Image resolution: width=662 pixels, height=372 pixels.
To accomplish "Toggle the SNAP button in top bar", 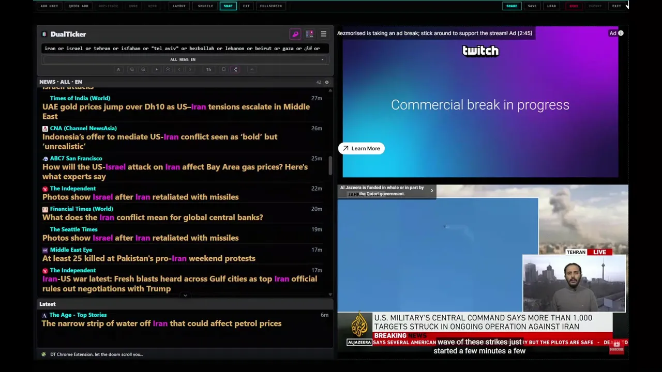I will [x=228, y=6].
